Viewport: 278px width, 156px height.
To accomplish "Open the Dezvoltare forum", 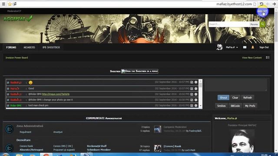I will pyautogui.click(x=23, y=140).
